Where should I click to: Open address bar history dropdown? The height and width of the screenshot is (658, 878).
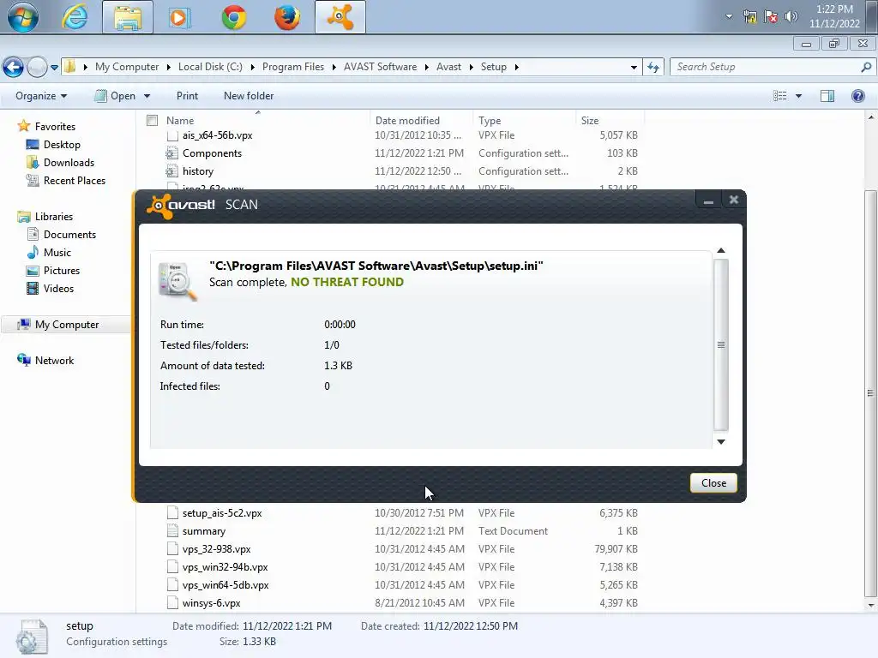coord(634,67)
